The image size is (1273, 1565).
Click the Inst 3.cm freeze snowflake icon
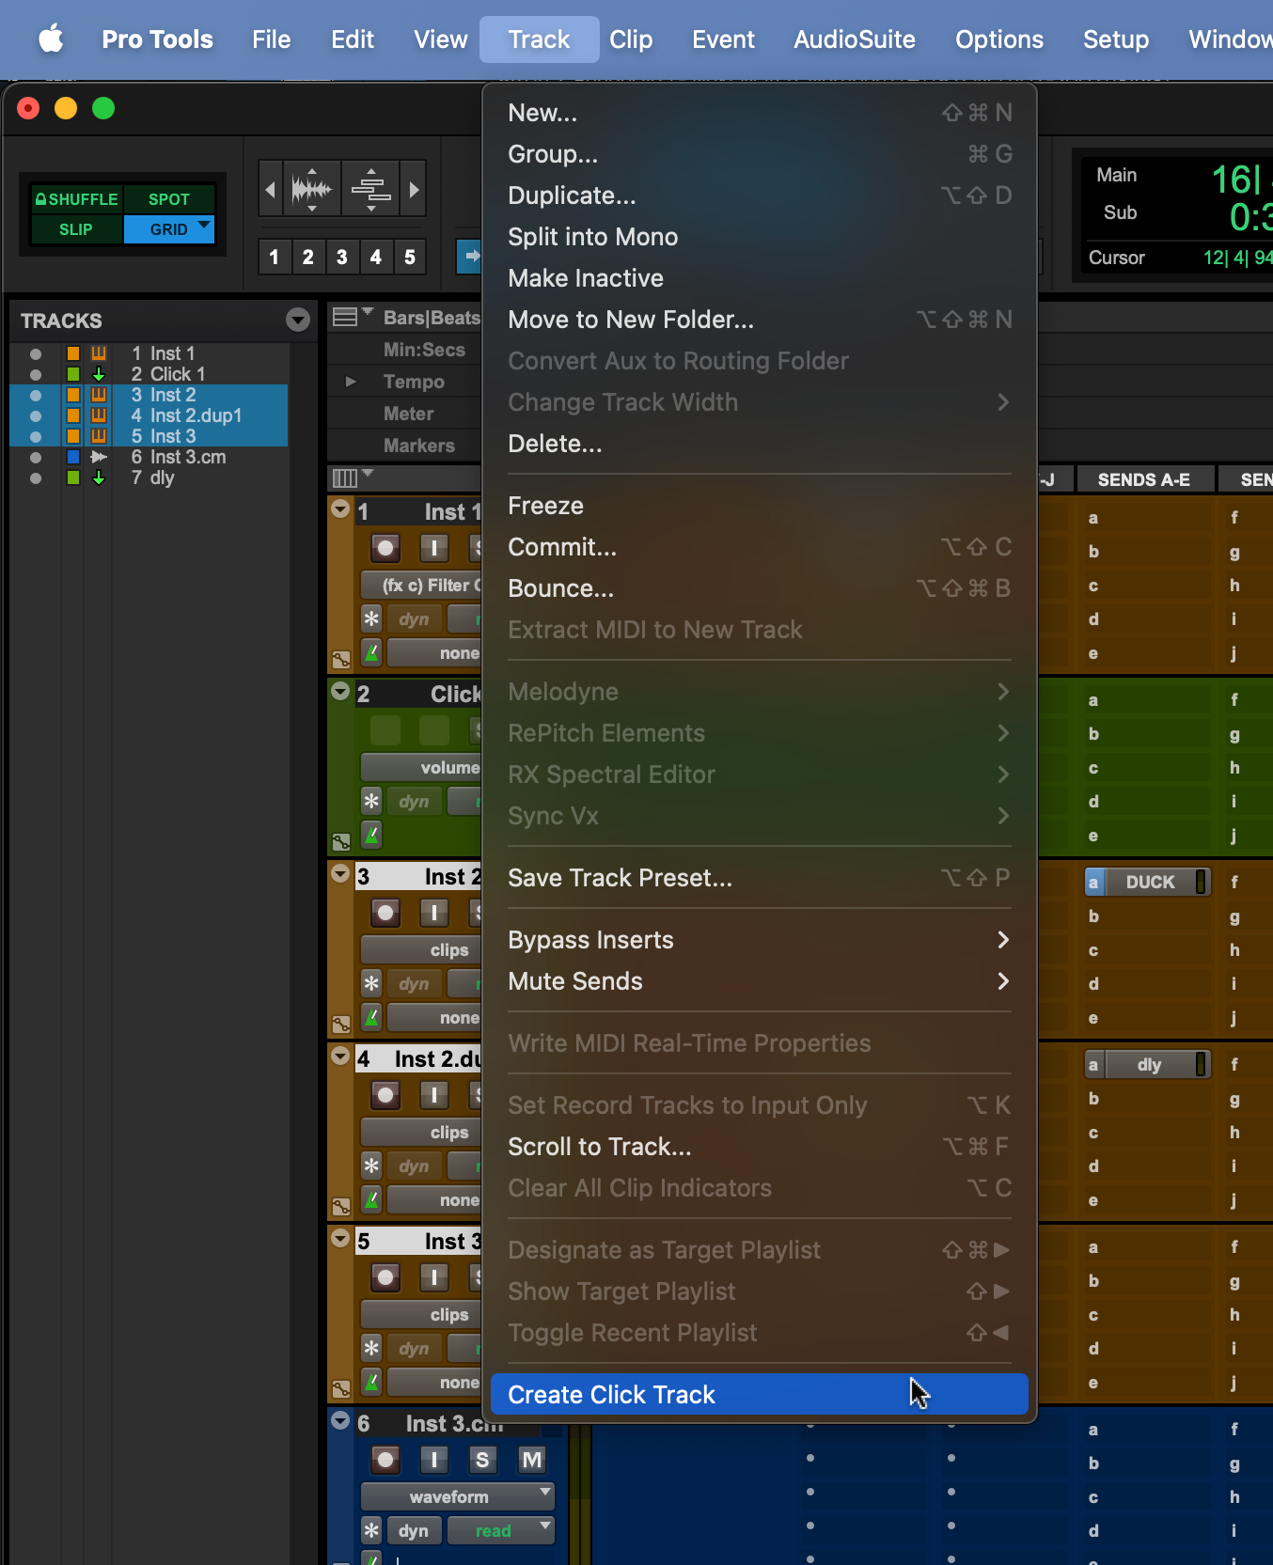(x=371, y=1530)
